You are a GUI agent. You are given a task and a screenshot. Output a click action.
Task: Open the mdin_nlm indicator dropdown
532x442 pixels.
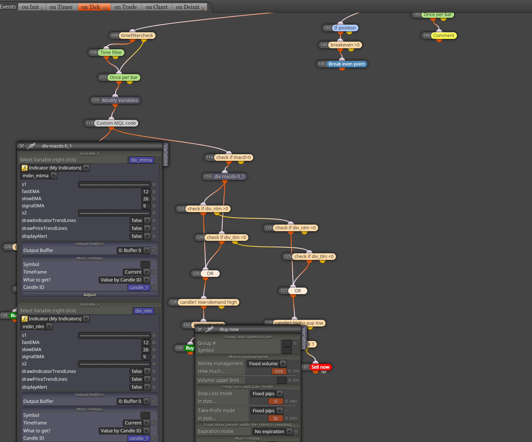point(49,327)
